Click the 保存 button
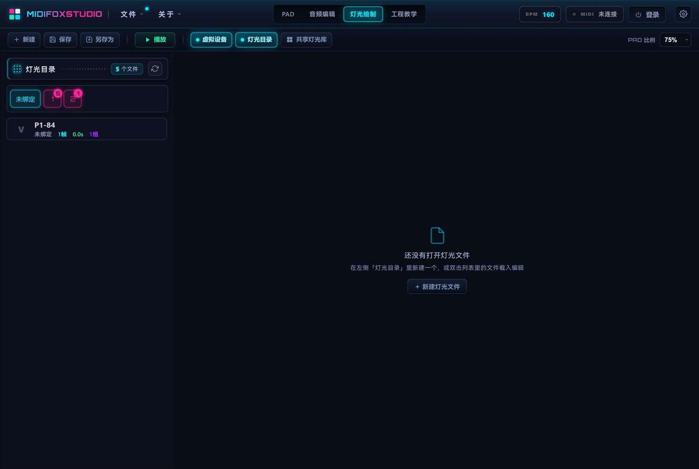Viewport: 699px width, 469px height. pyautogui.click(x=60, y=40)
